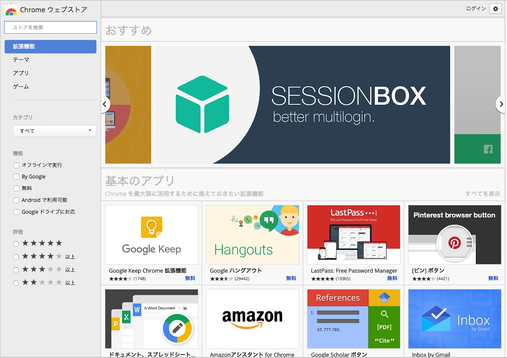Image resolution: width=507 pixels, height=358 pixels.
Task: Open the Google Keep extension tile
Action: pos(152,243)
